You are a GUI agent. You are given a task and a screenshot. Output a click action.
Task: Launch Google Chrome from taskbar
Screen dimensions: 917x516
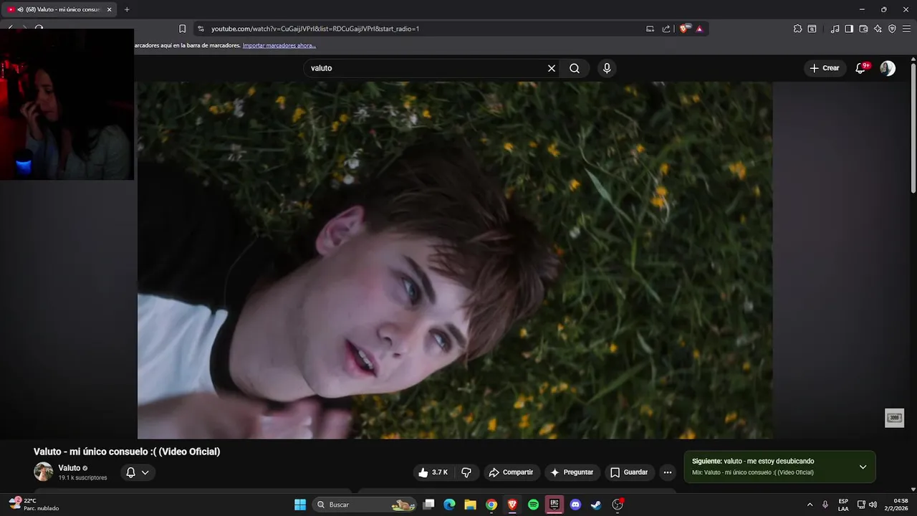click(x=491, y=505)
